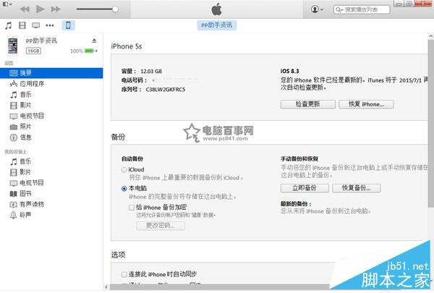This screenshot has height=293, width=434.
Task: Select the 本电脑 backup radio button
Action: (124, 189)
